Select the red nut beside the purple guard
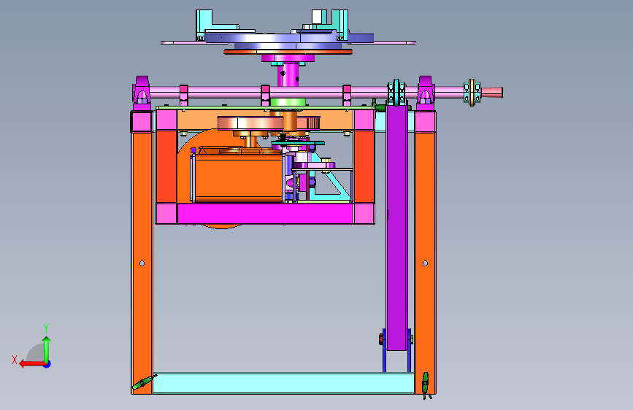633x410 pixels. point(380,339)
